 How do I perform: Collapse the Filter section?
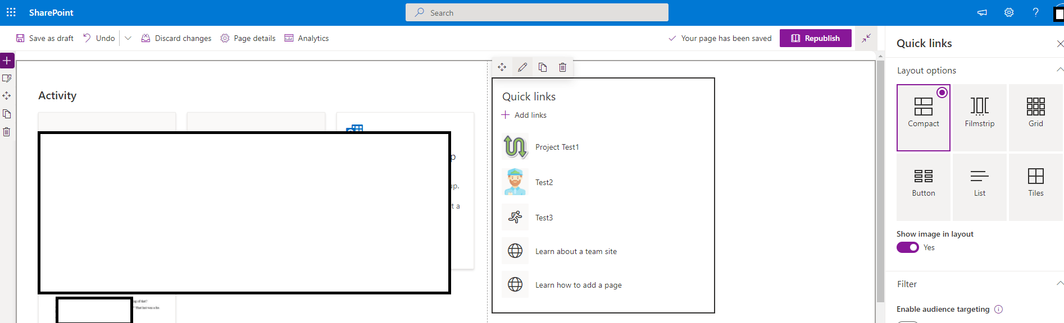[x=1060, y=284]
